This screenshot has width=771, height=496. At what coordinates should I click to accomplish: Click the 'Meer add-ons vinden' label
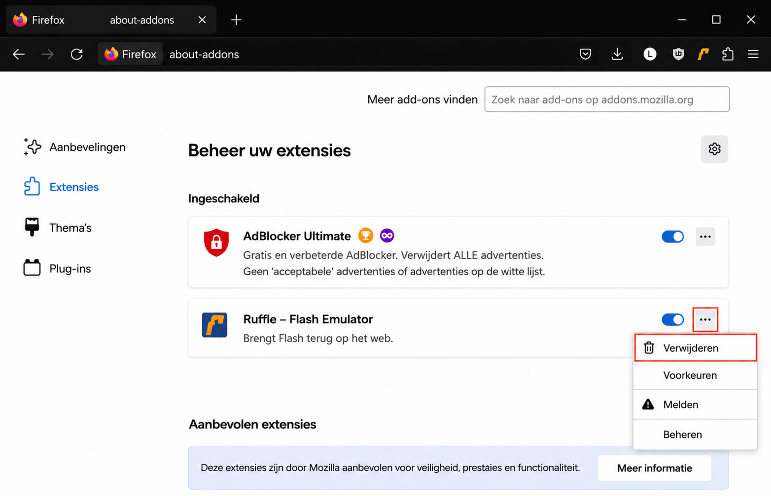(422, 100)
